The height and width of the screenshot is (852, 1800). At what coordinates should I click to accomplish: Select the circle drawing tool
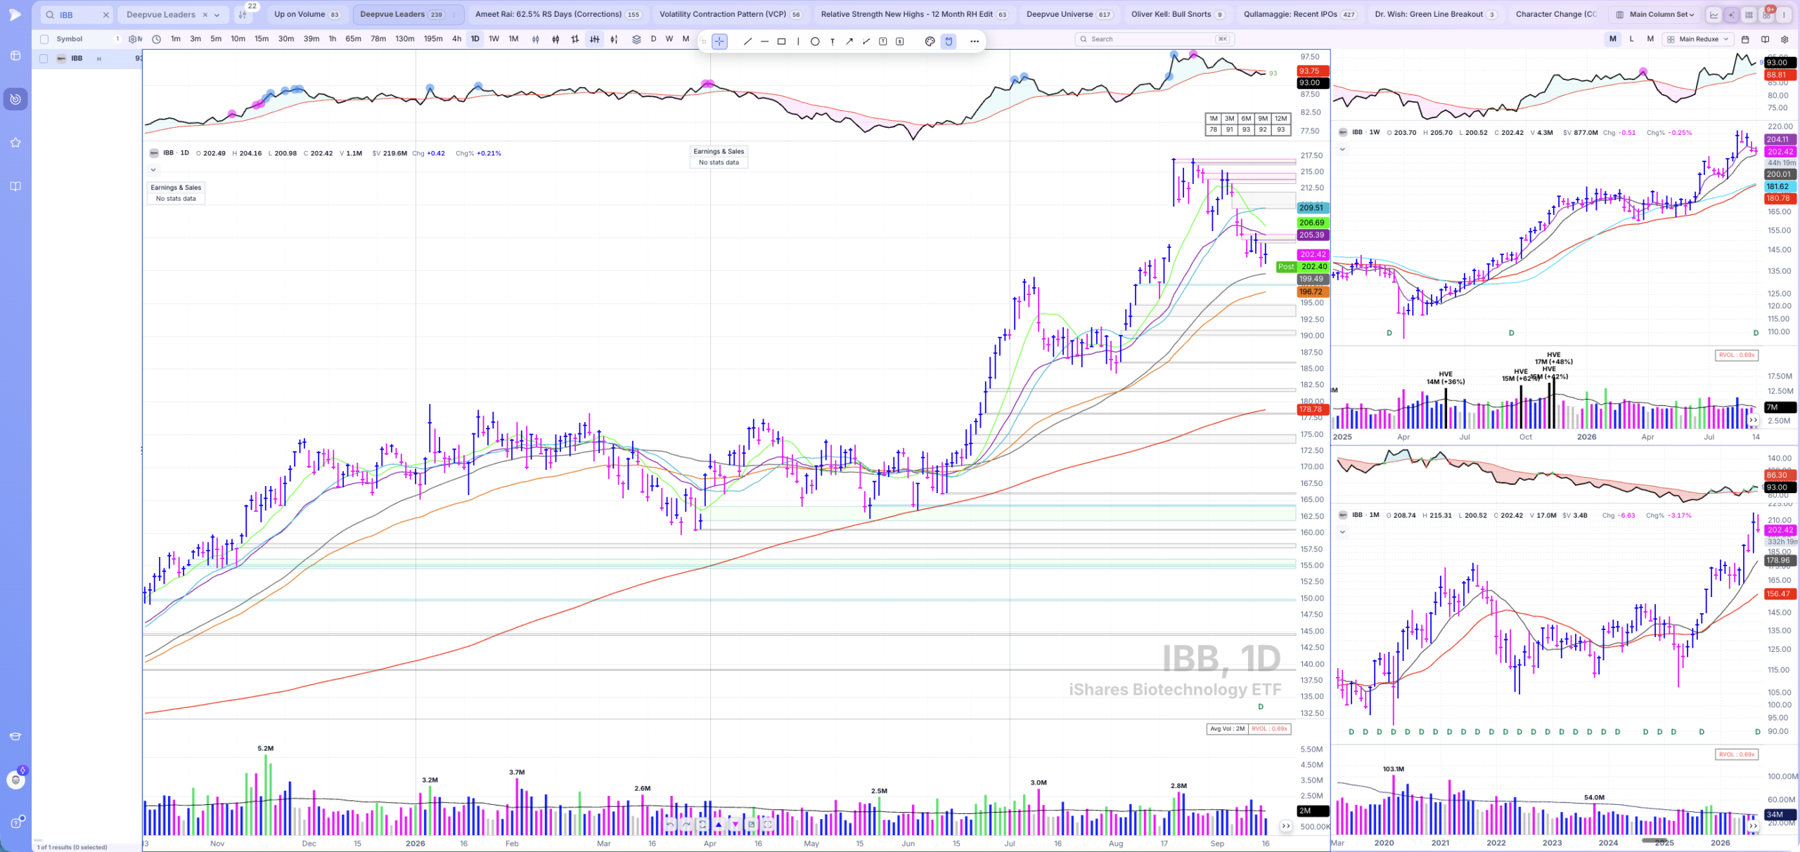(815, 41)
